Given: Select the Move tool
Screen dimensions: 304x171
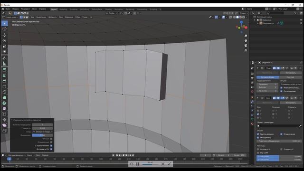Looking at the screenshot, I should click(x=4, y=35).
